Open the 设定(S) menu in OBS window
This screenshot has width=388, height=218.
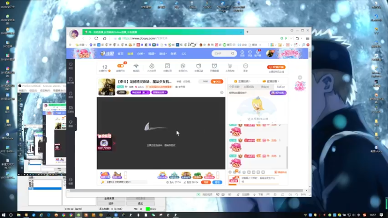[x=33, y=91]
